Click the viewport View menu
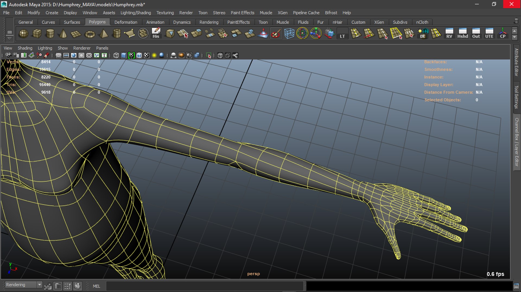 click(x=8, y=48)
